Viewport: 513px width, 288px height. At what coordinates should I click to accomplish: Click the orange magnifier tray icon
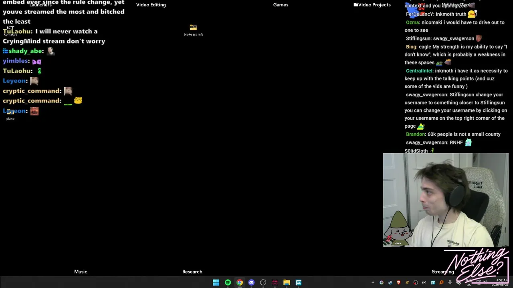pos(441,282)
